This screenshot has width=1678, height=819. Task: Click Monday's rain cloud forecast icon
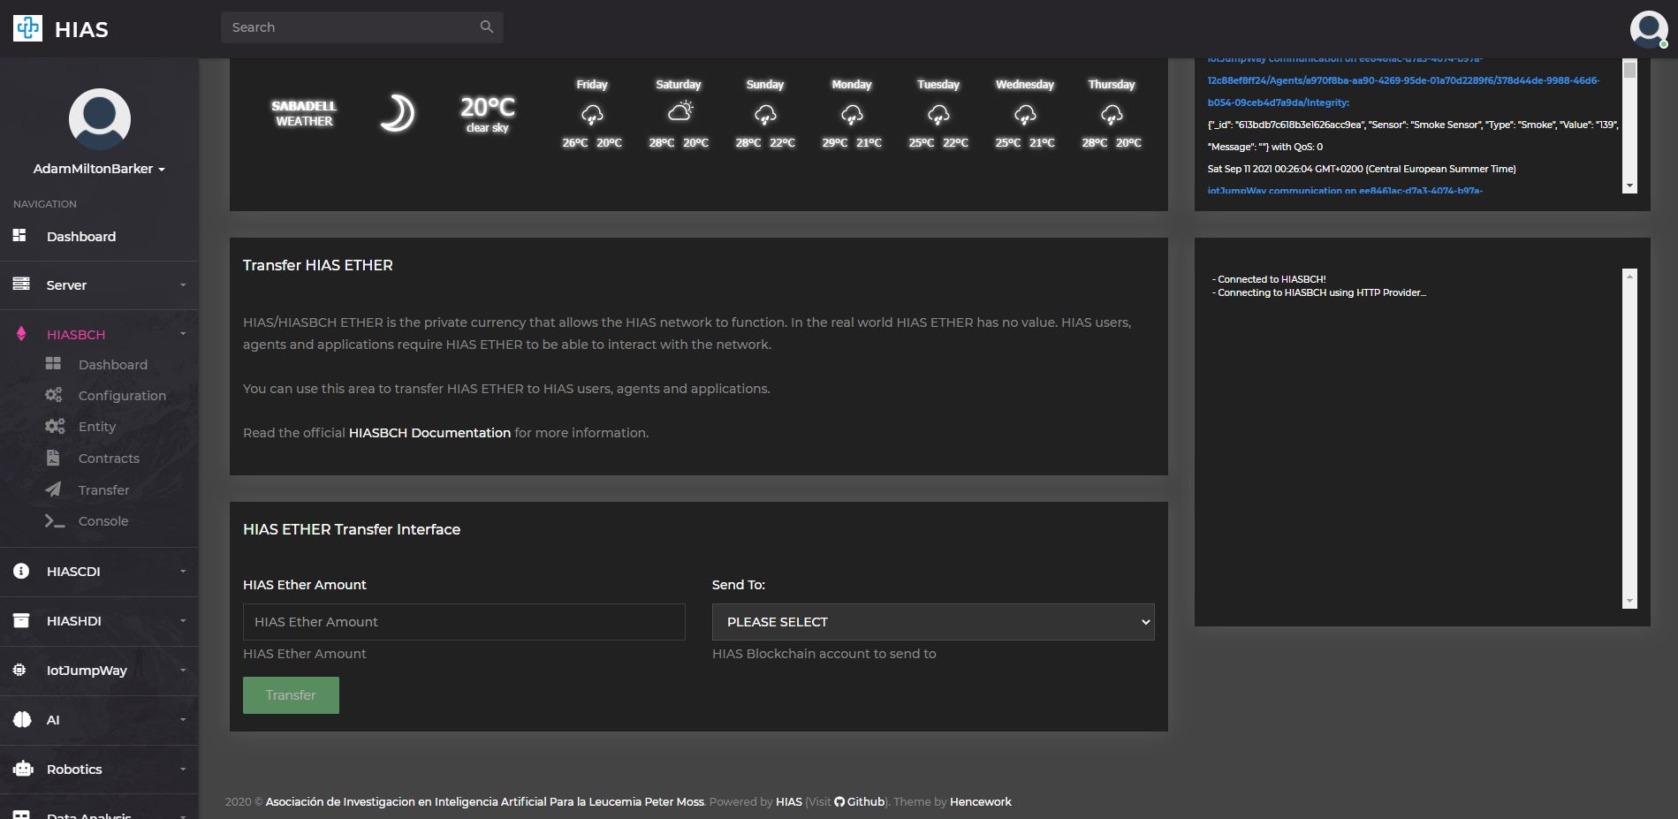852,114
